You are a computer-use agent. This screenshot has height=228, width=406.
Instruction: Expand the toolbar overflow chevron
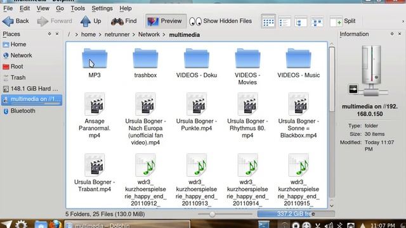tap(403, 21)
